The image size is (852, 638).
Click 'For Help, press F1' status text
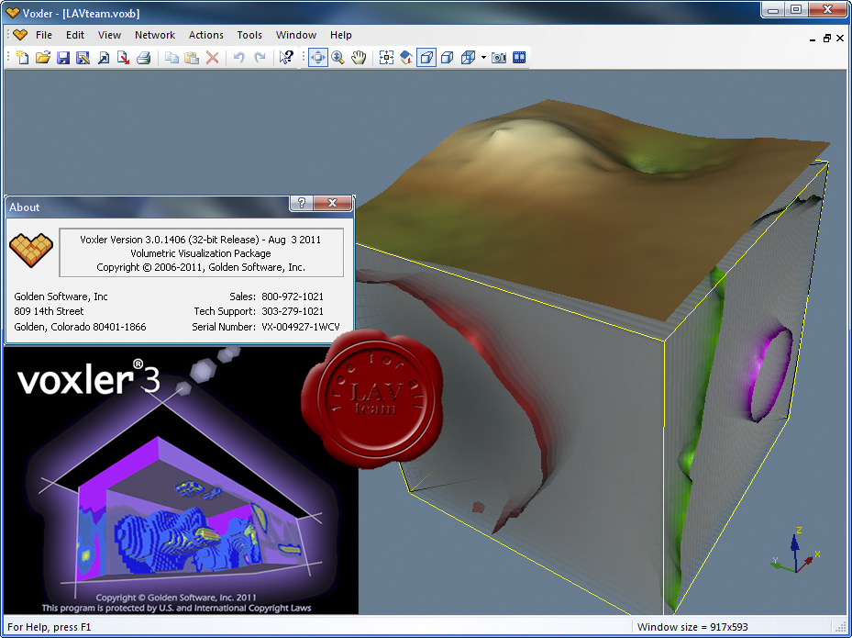[49, 627]
